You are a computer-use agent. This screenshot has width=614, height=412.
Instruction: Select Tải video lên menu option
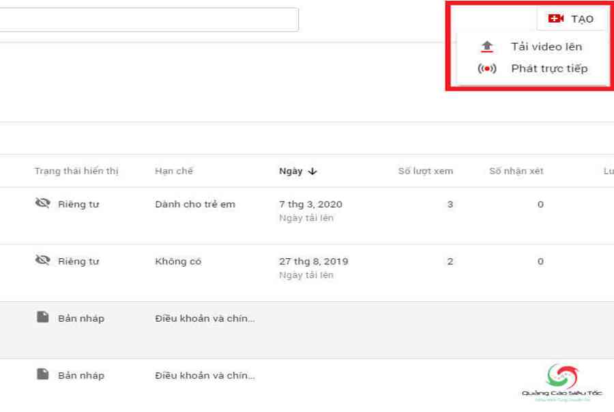[x=546, y=46]
